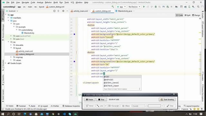Open the Android project view dropdown
The height and width of the screenshot is (116, 206).
tap(12, 11)
